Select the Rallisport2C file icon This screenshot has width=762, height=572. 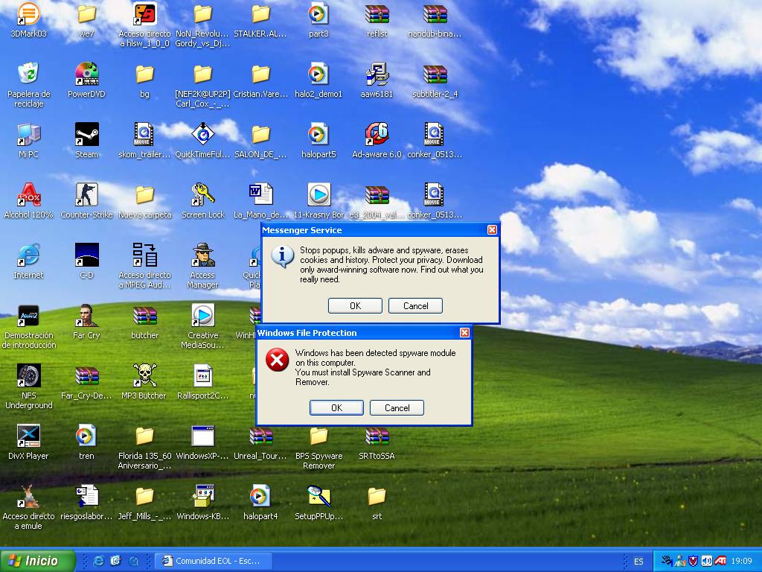pos(203,375)
